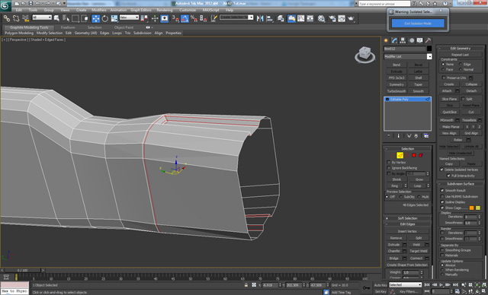Switch to the Utilities hammer panel tab
This screenshot has width=488, height=295.
coord(429,40)
